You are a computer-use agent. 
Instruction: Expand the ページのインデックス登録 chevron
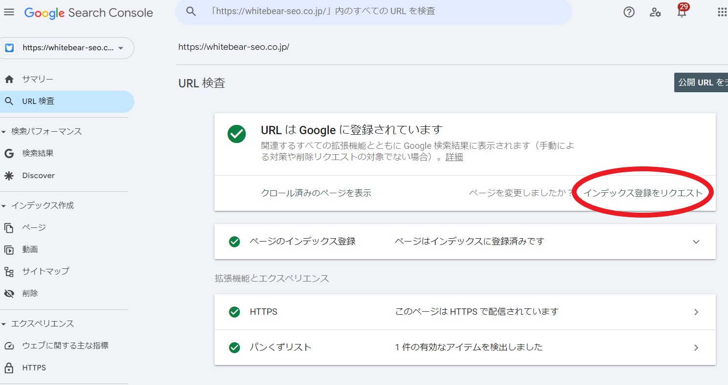696,242
